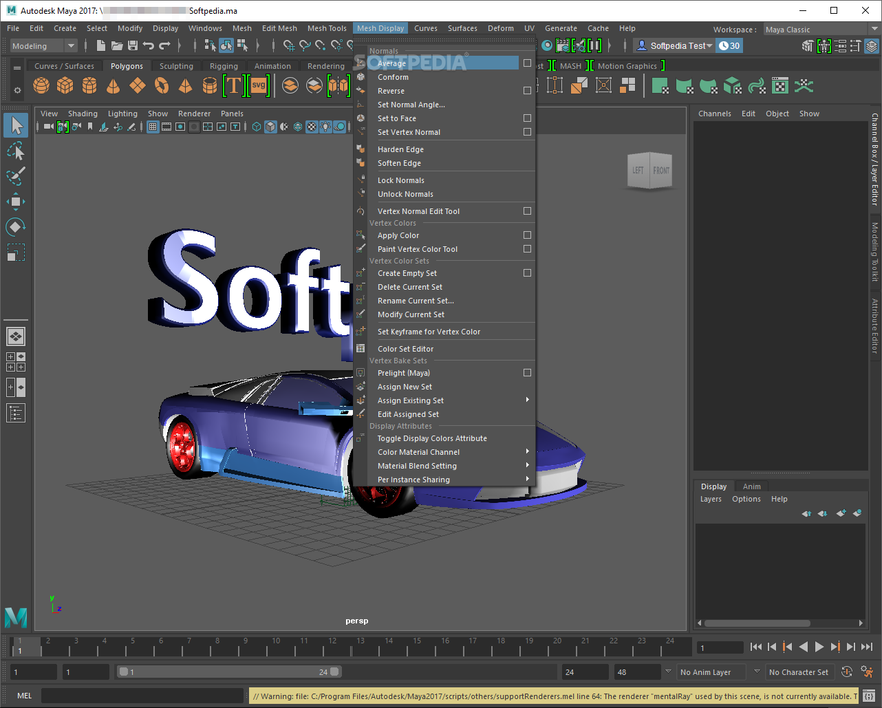Select the Paint selection tool

click(x=16, y=175)
